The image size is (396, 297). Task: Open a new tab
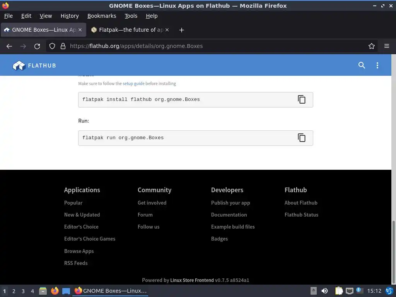(181, 30)
